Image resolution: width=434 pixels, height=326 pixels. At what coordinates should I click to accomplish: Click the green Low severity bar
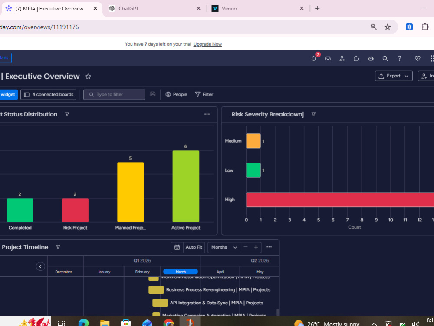253,170
